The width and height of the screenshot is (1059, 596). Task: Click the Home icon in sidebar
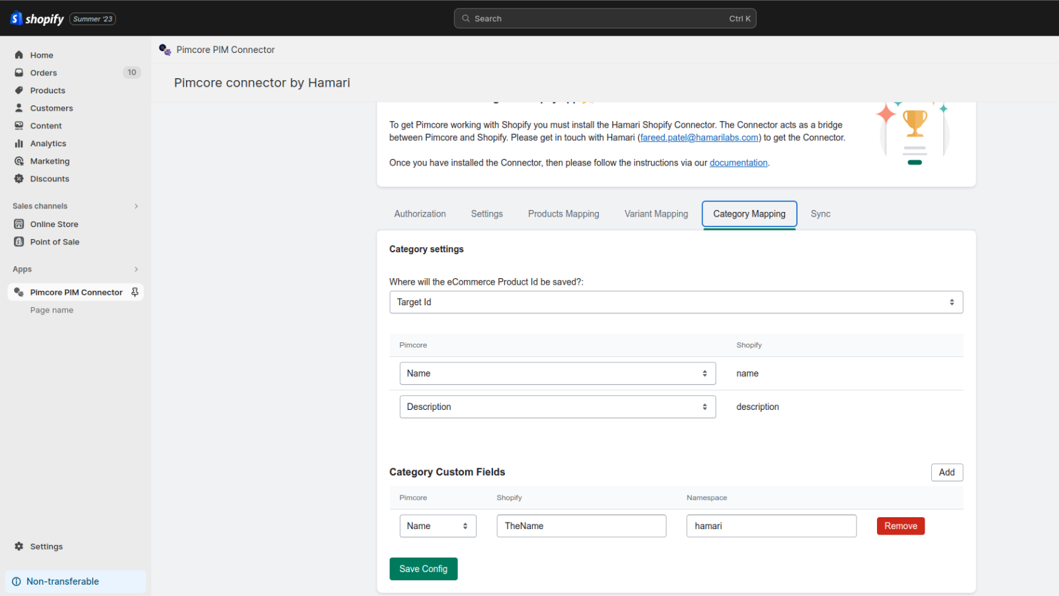[x=19, y=55]
